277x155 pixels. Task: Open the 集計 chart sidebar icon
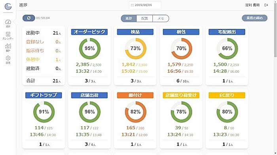[8, 48]
